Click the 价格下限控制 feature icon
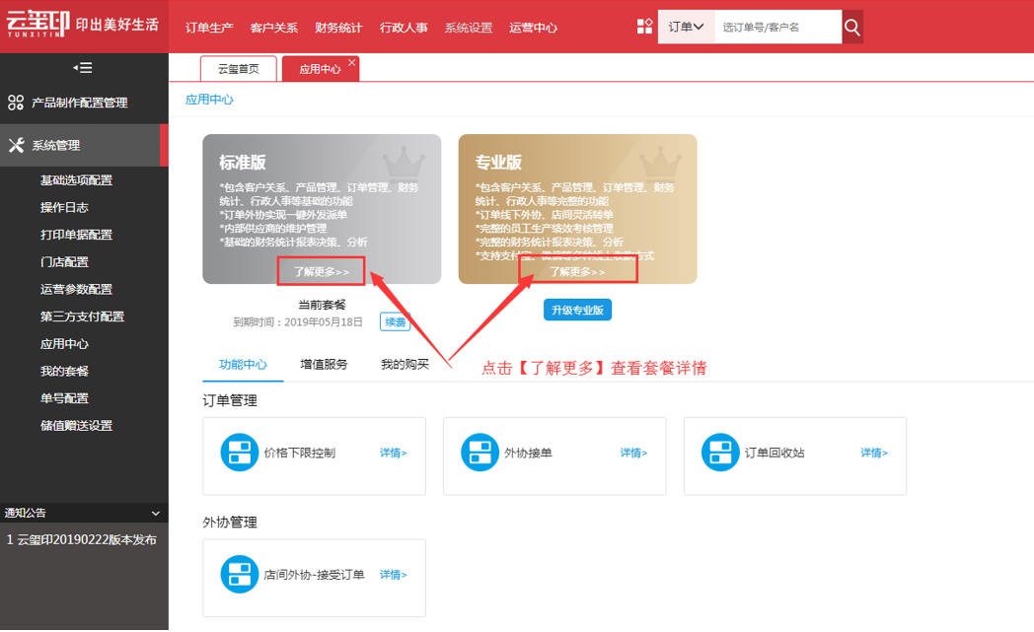 [x=239, y=453]
